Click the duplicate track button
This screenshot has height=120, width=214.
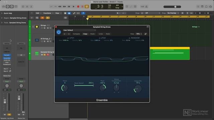click(x=37, y=18)
